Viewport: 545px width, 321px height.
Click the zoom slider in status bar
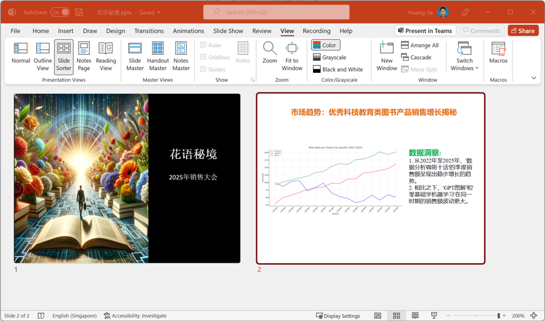pos(499,316)
